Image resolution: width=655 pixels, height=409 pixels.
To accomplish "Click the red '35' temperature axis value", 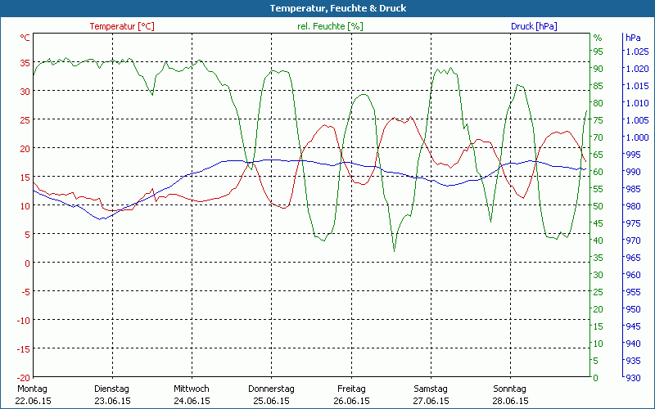I will [x=25, y=63].
